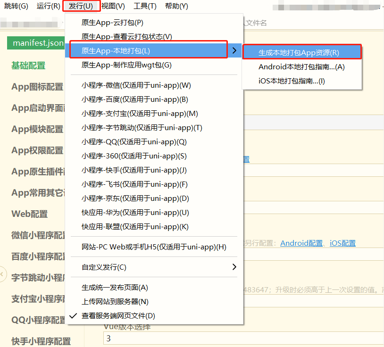Expand 原生App-本地打包 submenu arrow

pos(234,50)
